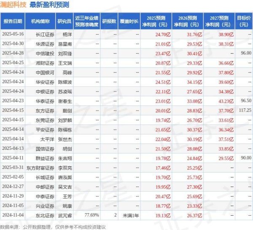Click the 96.50 target price
The height and width of the screenshot is (230, 253).
(246, 100)
